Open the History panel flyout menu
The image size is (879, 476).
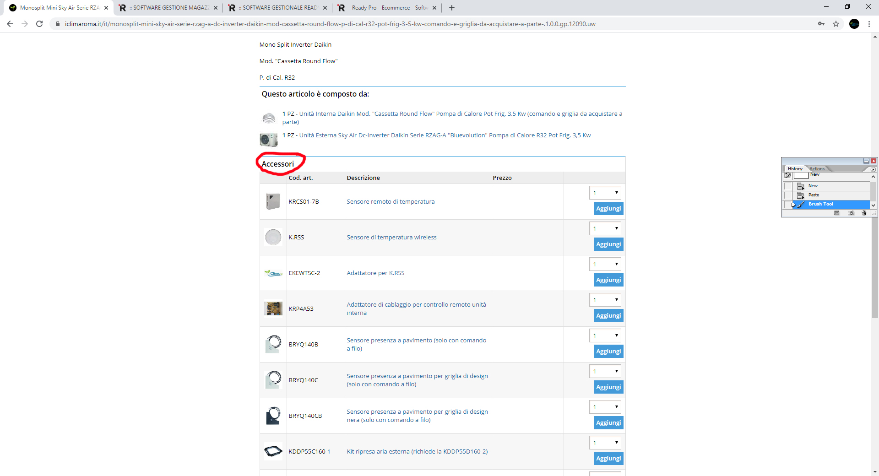pyautogui.click(x=873, y=169)
